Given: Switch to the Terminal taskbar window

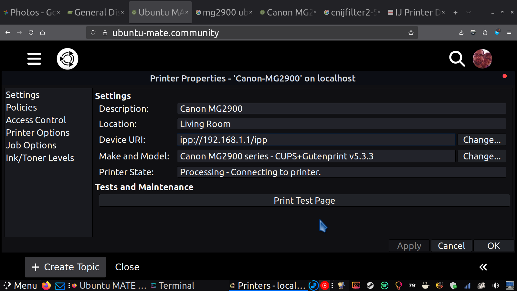Looking at the screenshot, I should click(x=173, y=286).
